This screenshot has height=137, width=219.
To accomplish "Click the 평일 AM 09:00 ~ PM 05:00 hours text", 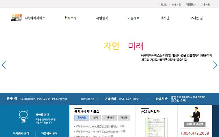I will pos(188,97).
